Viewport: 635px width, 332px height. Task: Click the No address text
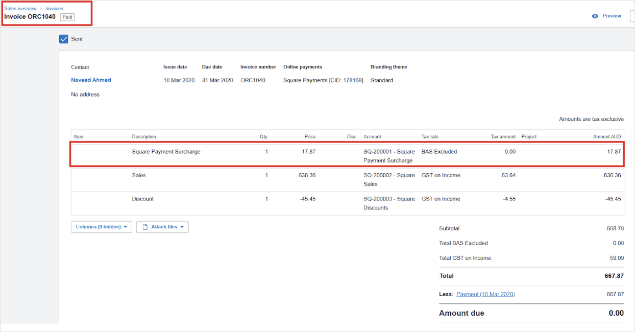tap(85, 94)
